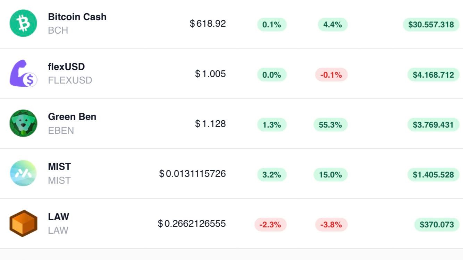Click the 15.0% MIST change badge

pyautogui.click(x=330, y=175)
